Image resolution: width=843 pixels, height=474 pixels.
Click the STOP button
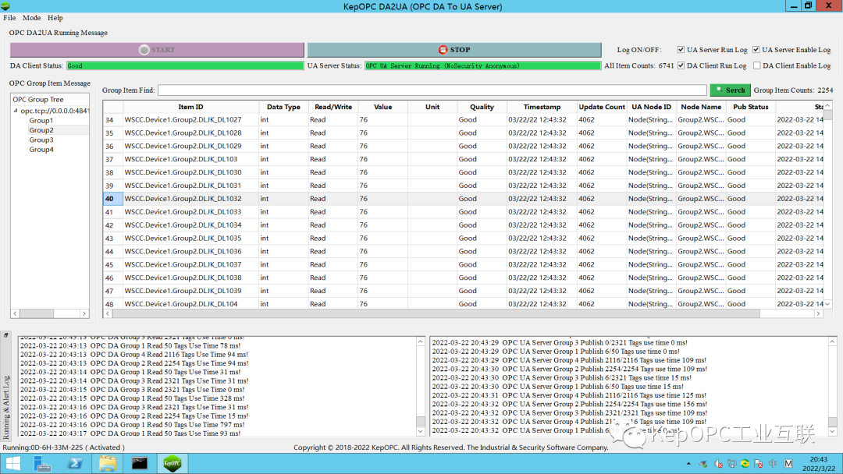tap(454, 49)
